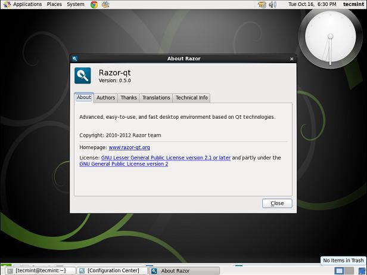Click terminal icon in taskbar entry
This screenshot has height=275, width=367.
pyautogui.click(x=10, y=271)
